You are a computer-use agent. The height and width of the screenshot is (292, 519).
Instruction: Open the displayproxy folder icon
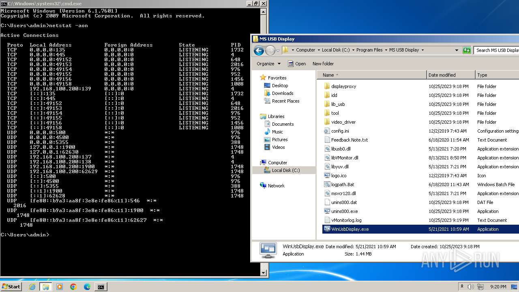pyautogui.click(x=327, y=86)
